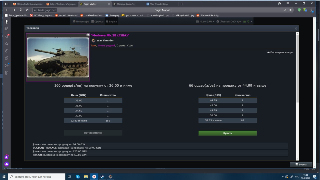Select the 22.80 и ниже row
320x180 pixels.
(x=93, y=120)
